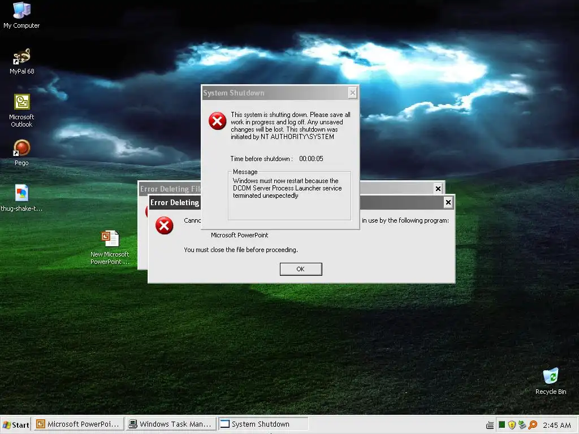Select the Pego desktop shortcut
The width and height of the screenshot is (579, 434).
pyautogui.click(x=21, y=153)
